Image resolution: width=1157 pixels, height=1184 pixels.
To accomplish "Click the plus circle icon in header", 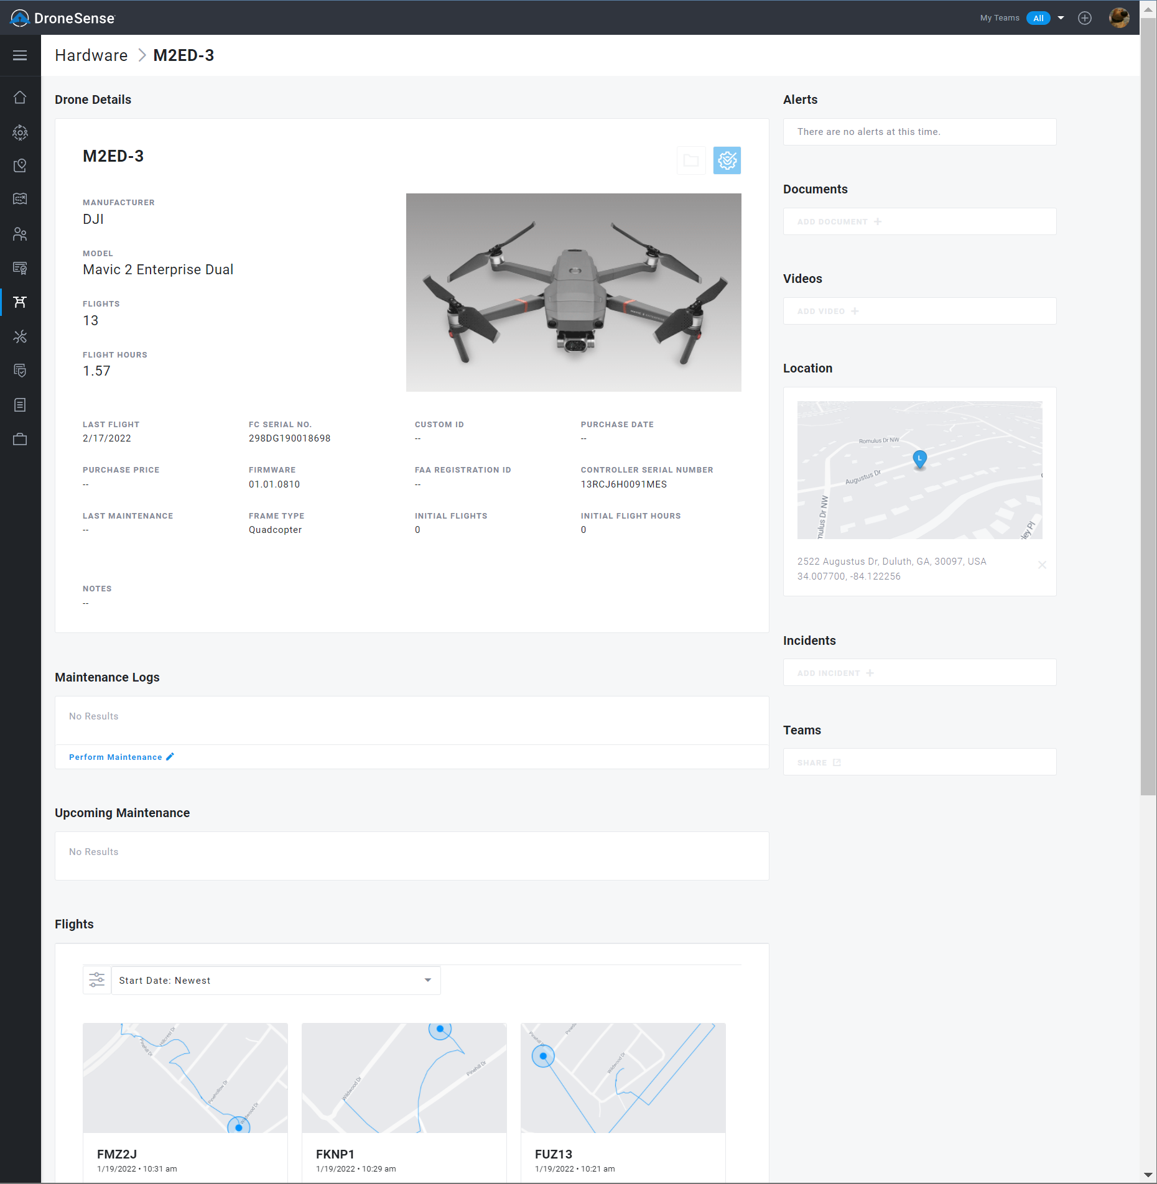I will [1085, 18].
